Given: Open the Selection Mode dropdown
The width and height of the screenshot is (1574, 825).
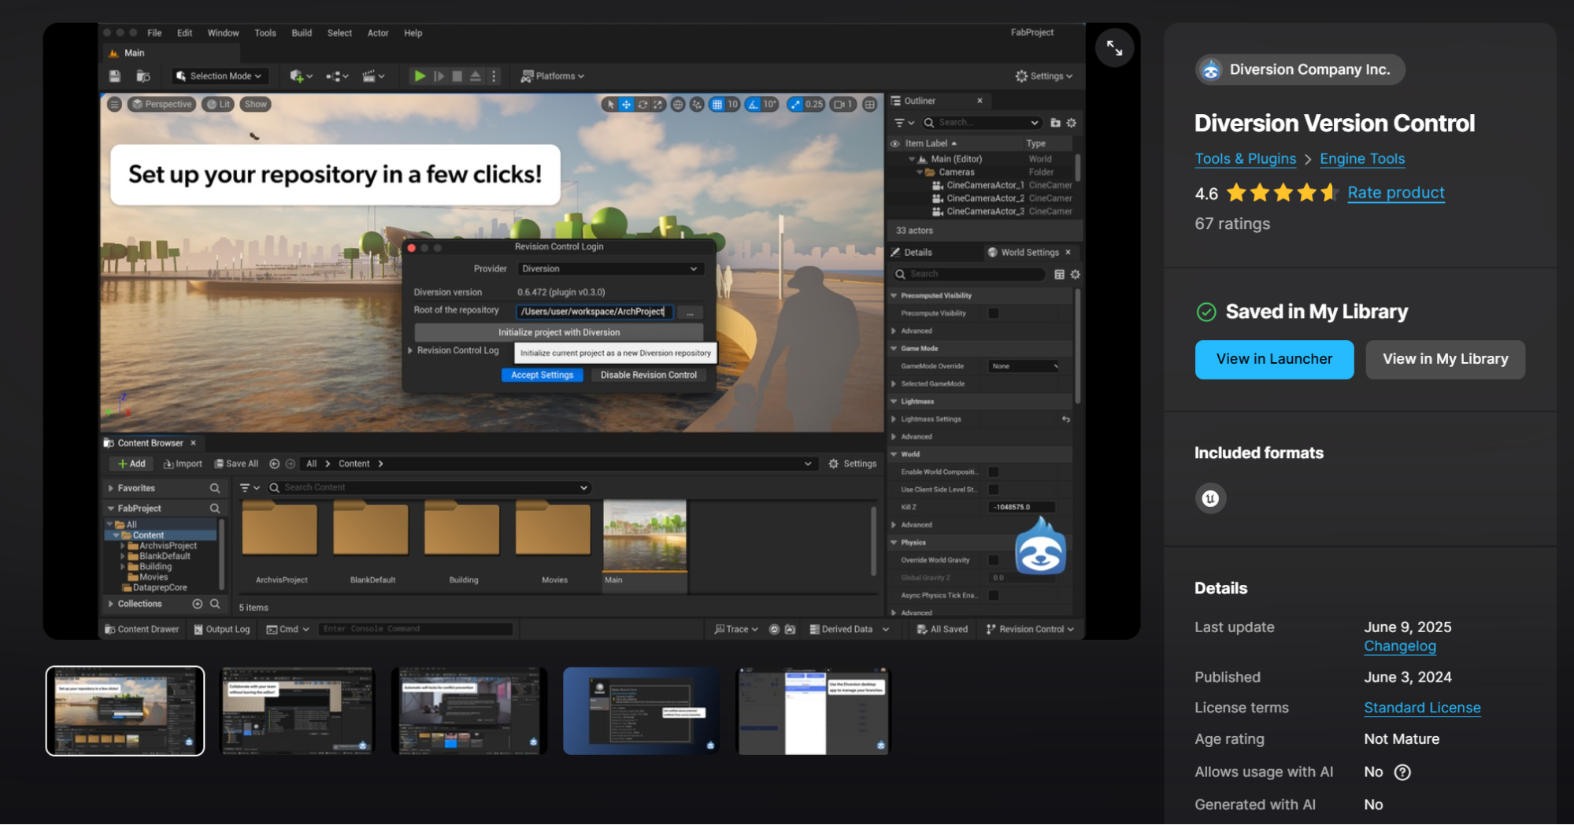Looking at the screenshot, I should point(219,76).
